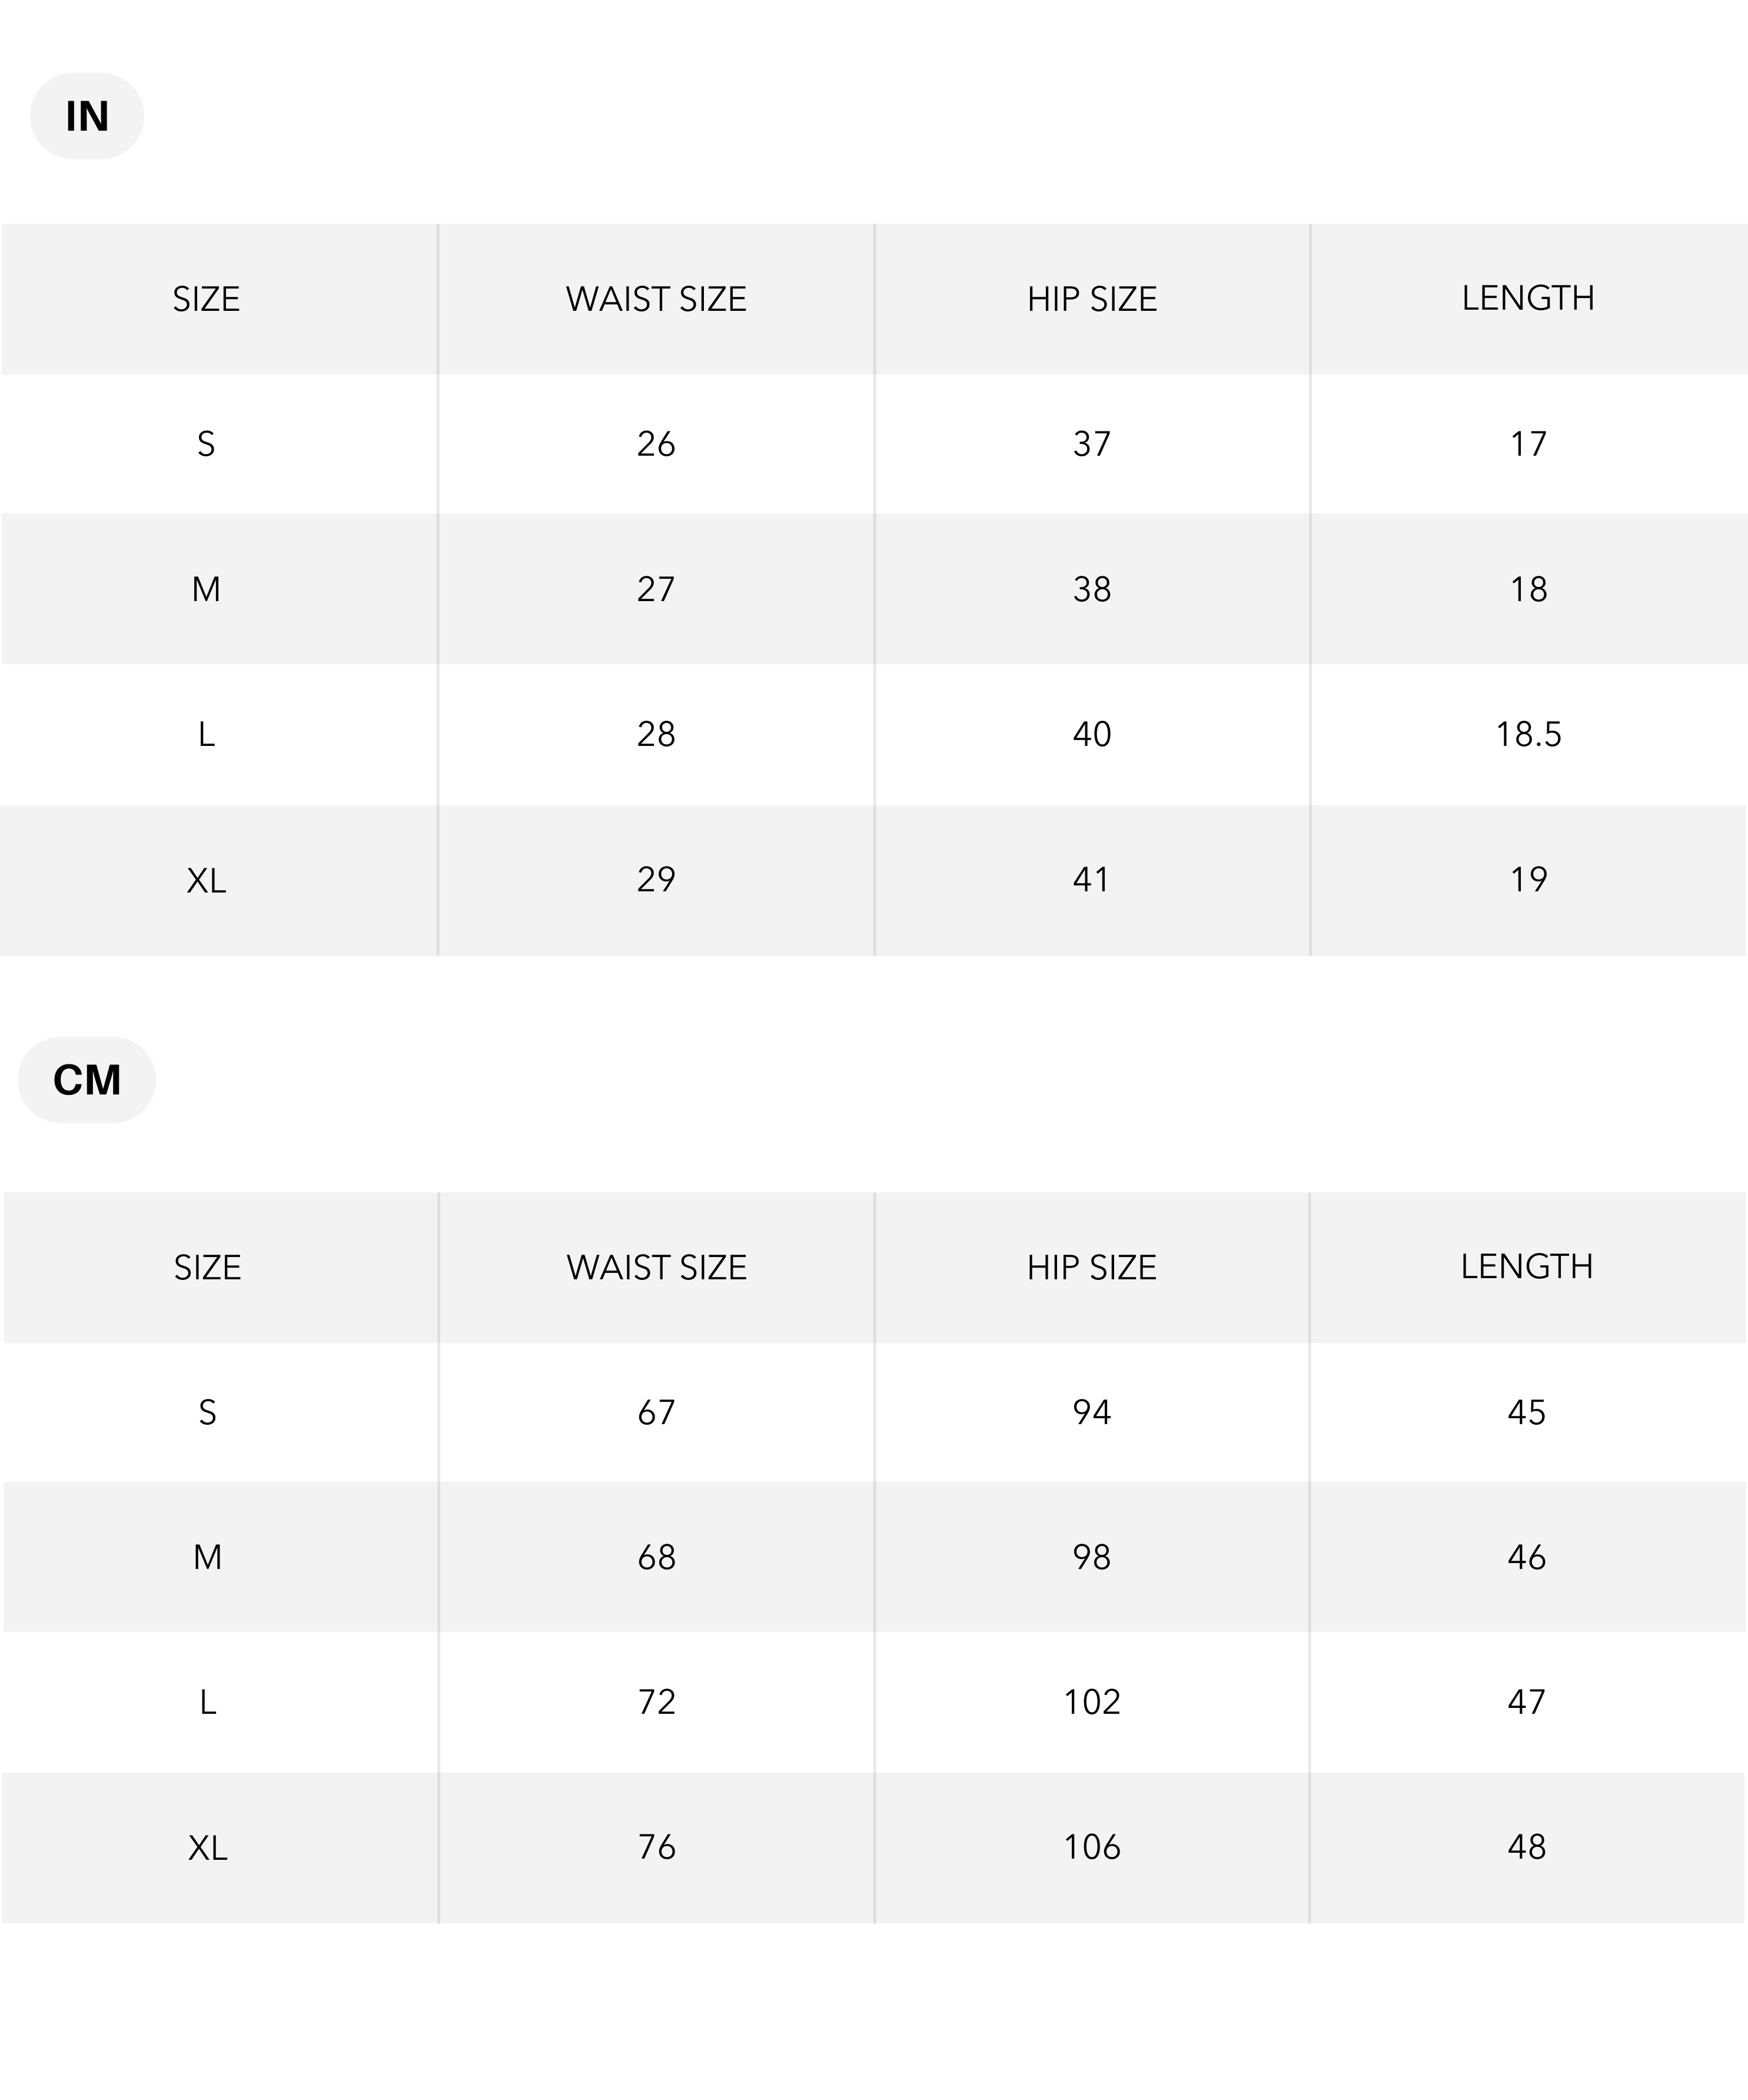
Task: Select the IN unit badge
Action: [87, 116]
